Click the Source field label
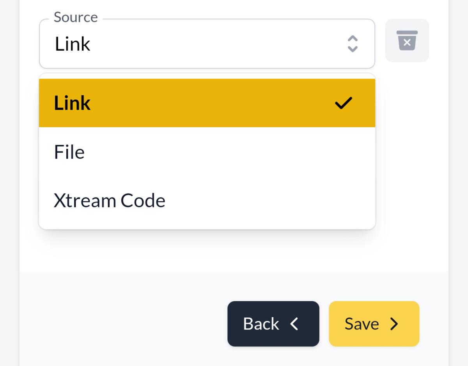 tap(76, 17)
